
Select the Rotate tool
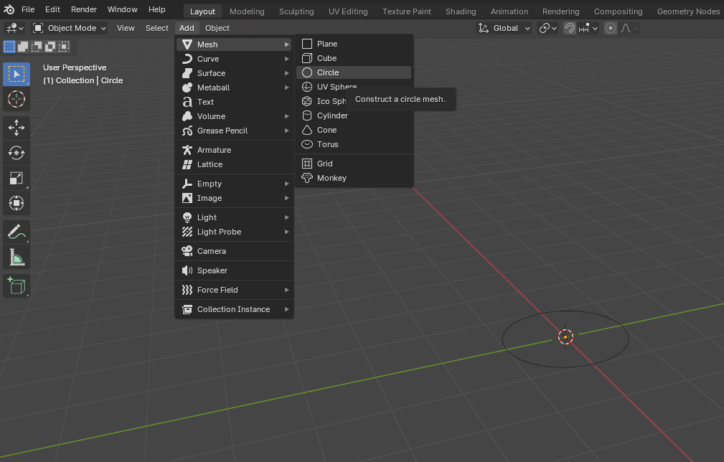pos(17,153)
